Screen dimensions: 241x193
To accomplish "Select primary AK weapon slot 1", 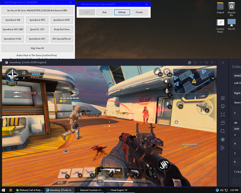I will pyautogui.click(x=110, y=172).
